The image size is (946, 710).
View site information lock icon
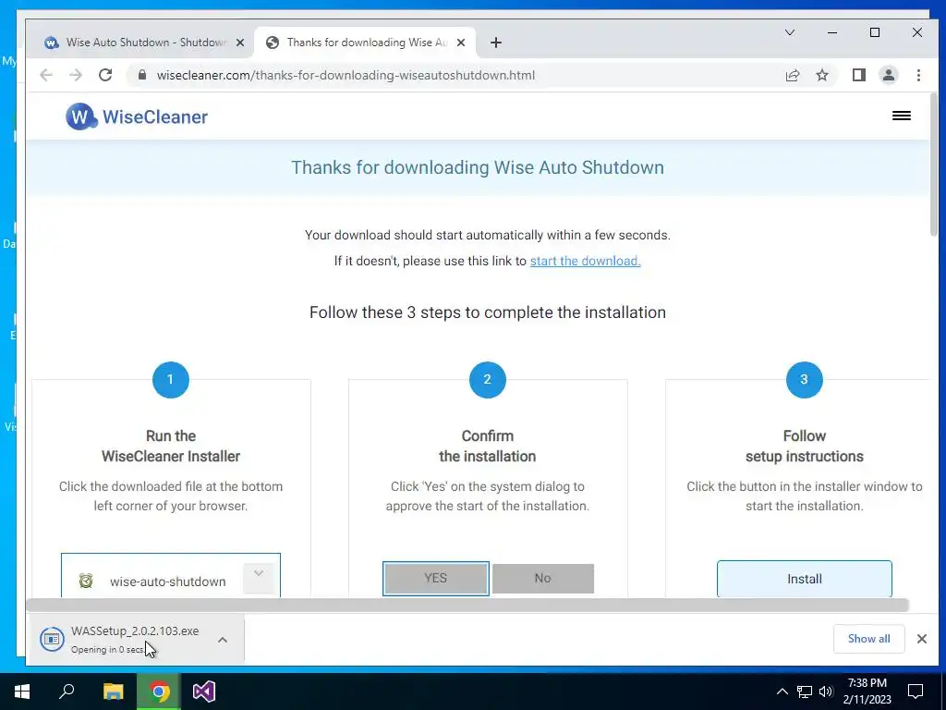pyautogui.click(x=142, y=75)
